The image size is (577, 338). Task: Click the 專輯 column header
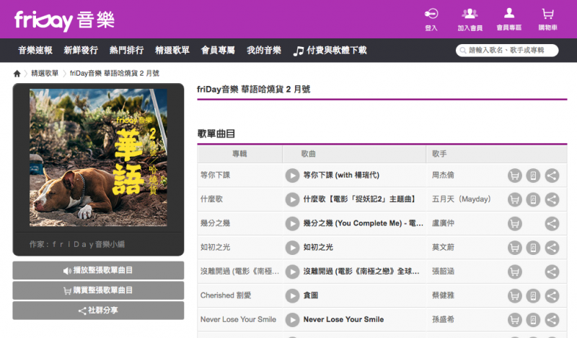click(x=239, y=154)
